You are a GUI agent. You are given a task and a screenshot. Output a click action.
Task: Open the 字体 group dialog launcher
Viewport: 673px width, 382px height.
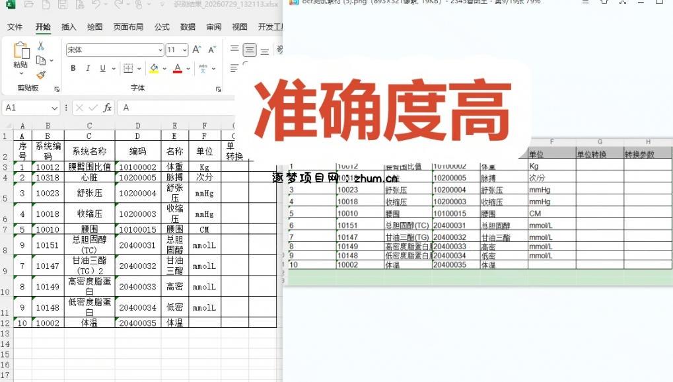pyautogui.click(x=218, y=89)
